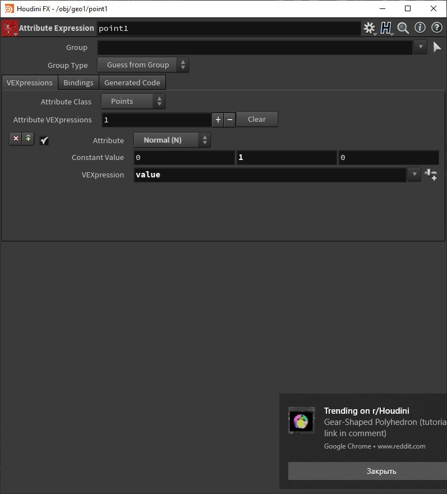Image resolution: width=447 pixels, height=494 pixels.
Task: Click the Trending on r/Houdini notification title
Action: [366, 411]
